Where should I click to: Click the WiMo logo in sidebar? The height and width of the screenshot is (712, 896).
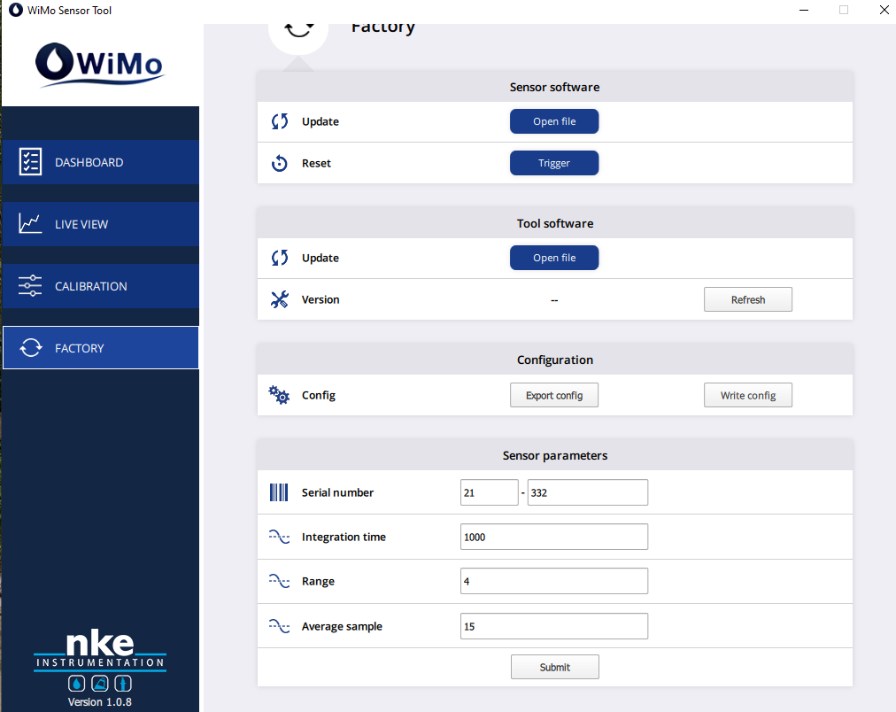[x=100, y=65]
